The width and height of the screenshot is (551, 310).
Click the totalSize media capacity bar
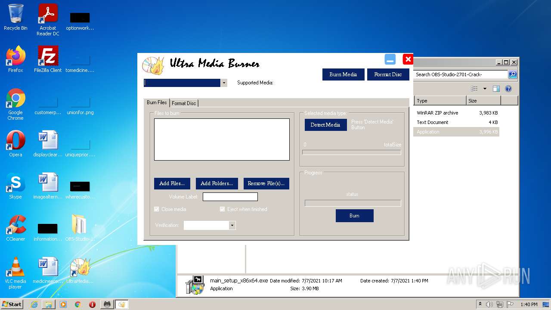pos(352,152)
